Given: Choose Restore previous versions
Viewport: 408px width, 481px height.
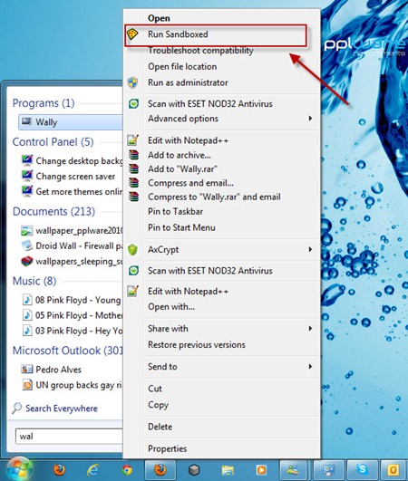Looking at the screenshot, I should click(x=197, y=345).
